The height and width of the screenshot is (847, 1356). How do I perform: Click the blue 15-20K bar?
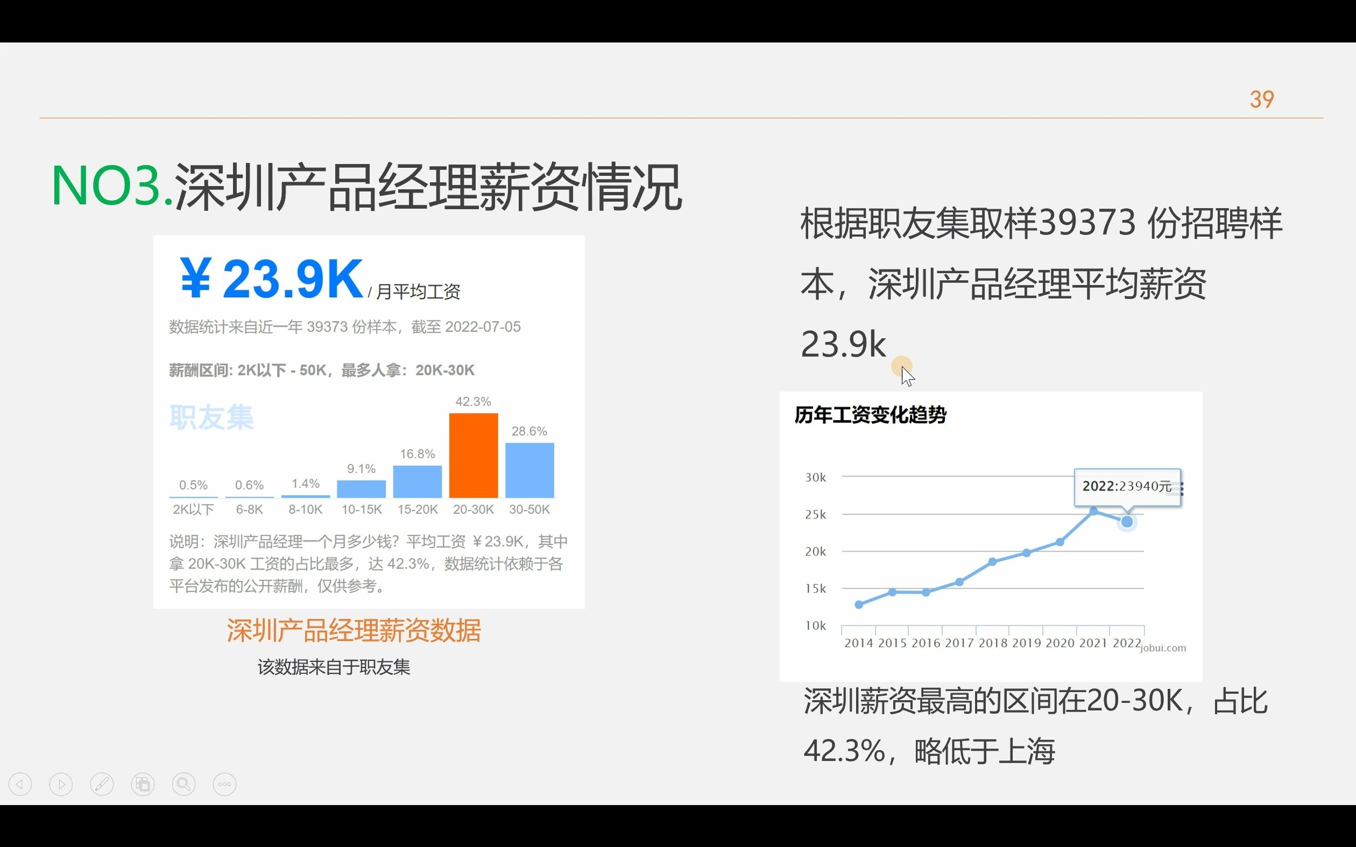(x=418, y=482)
